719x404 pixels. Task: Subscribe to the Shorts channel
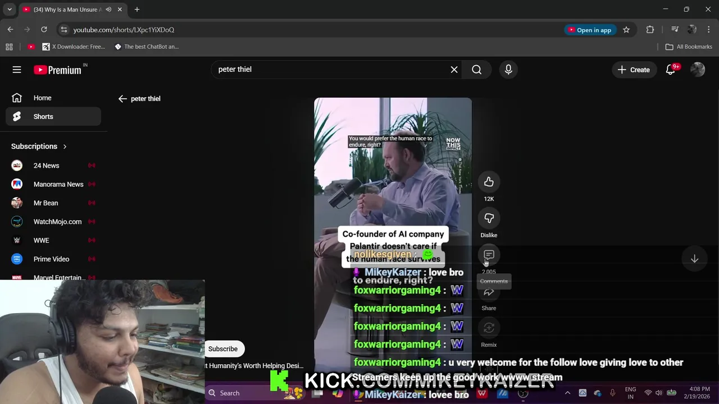(x=223, y=349)
